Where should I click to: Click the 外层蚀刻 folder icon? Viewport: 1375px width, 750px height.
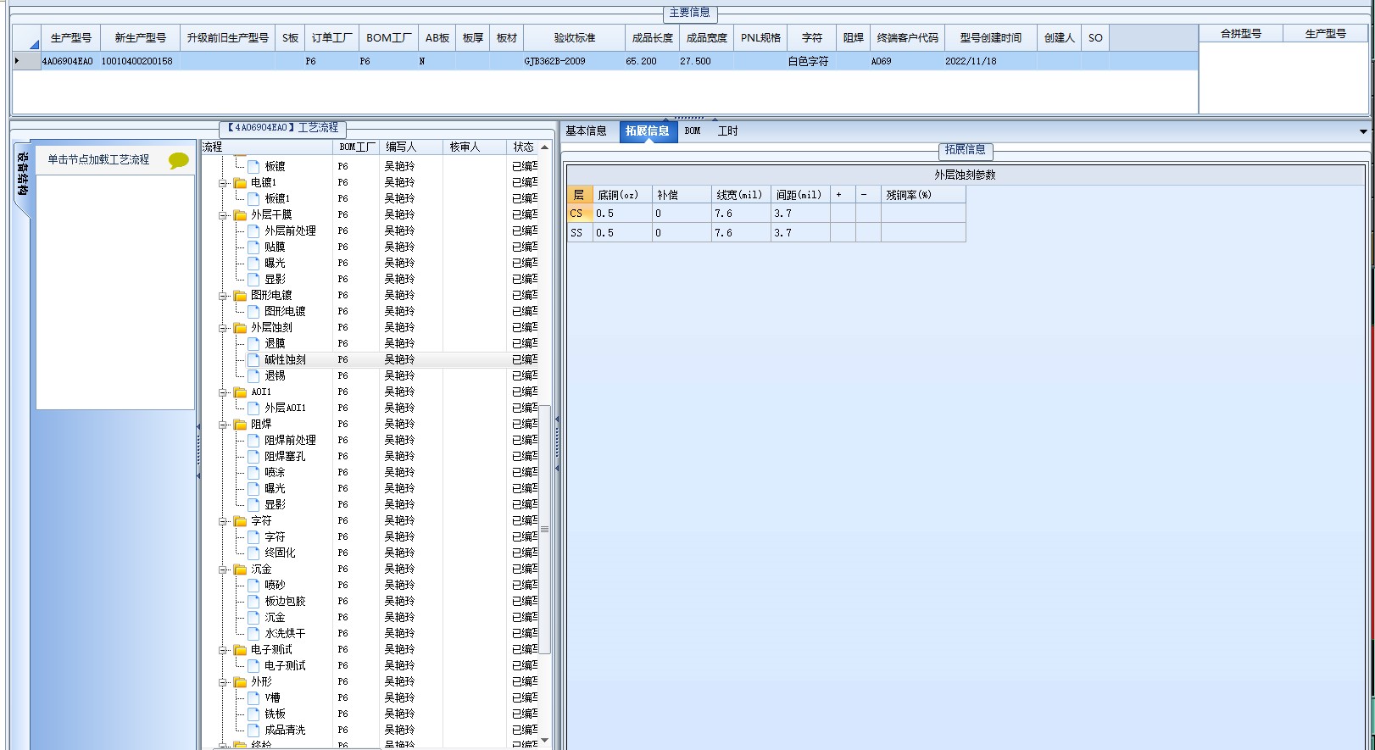240,328
